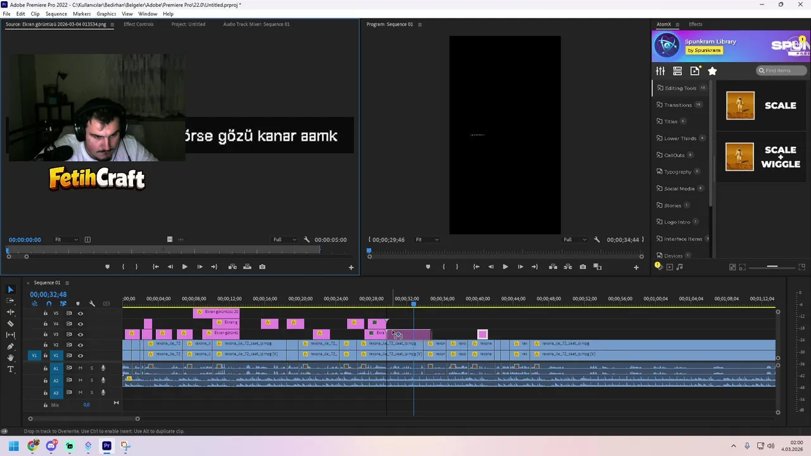Open Comparison View in Program monitor
This screenshot has width=811, height=456.
pos(597,267)
